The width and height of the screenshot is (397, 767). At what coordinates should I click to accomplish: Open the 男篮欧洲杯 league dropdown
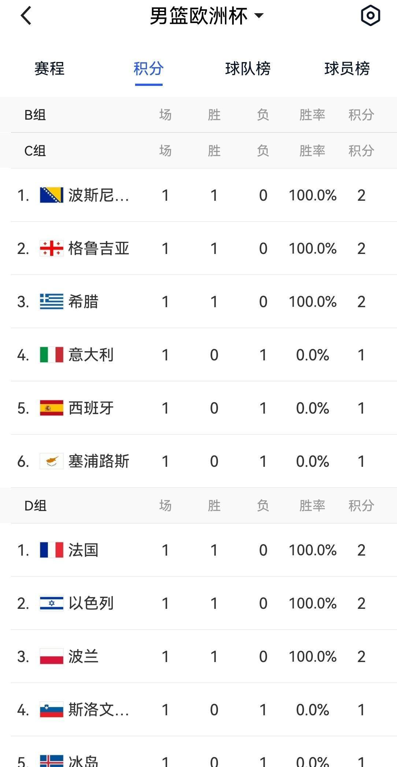206,16
